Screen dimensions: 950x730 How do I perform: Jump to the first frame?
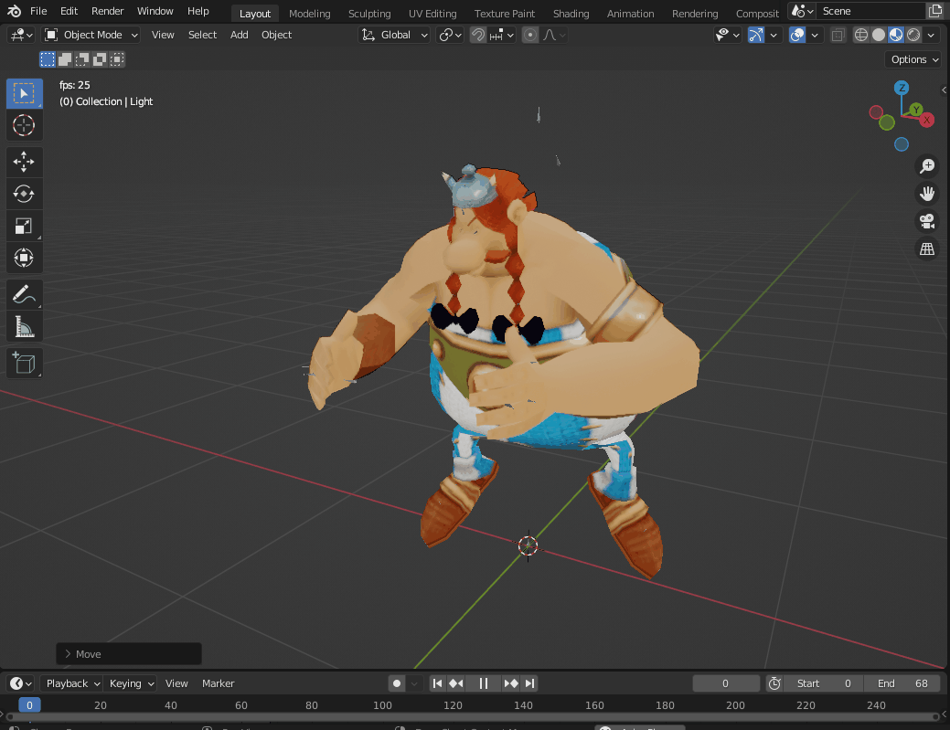click(437, 683)
